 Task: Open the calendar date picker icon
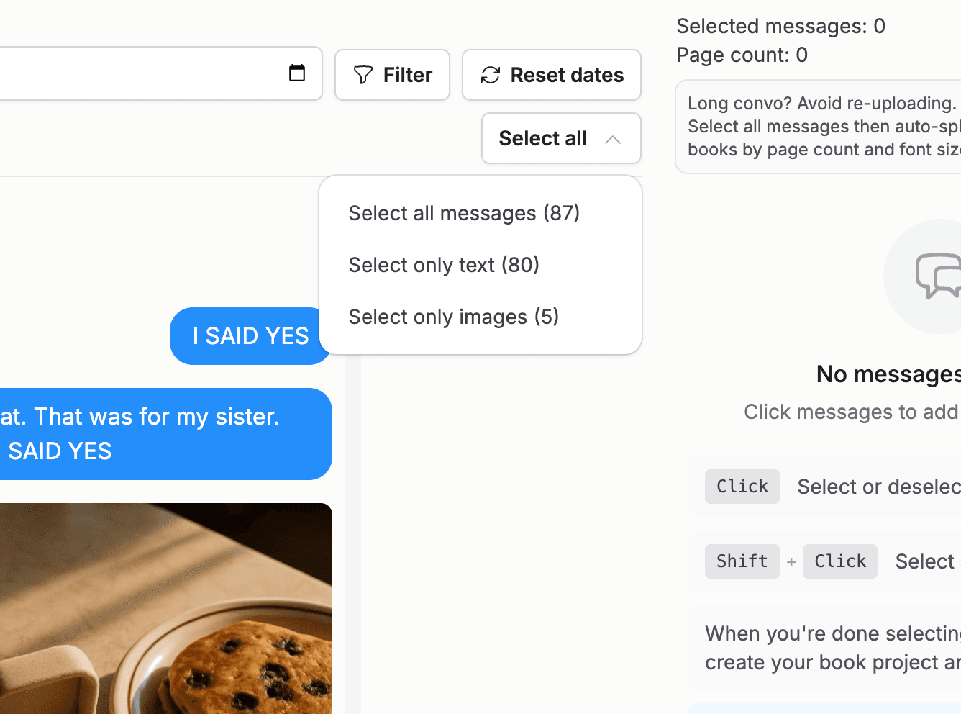297,73
